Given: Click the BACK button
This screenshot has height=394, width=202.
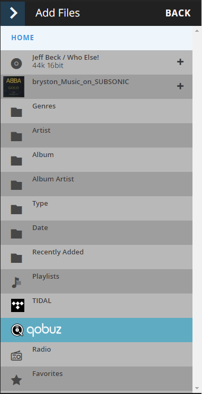Looking at the screenshot, I should click(178, 13).
